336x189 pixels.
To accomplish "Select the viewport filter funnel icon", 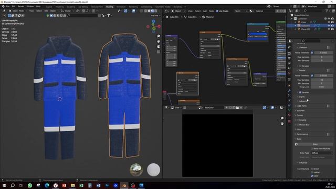I will click(x=109, y=15).
